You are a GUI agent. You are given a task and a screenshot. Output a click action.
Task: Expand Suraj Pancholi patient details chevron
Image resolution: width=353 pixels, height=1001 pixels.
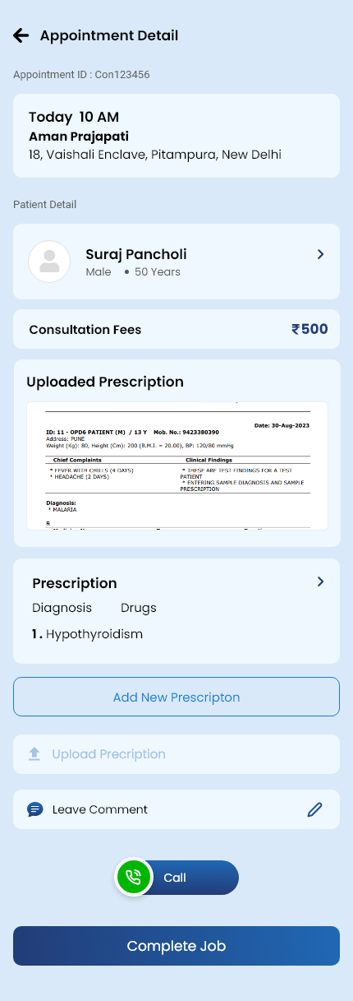(321, 254)
